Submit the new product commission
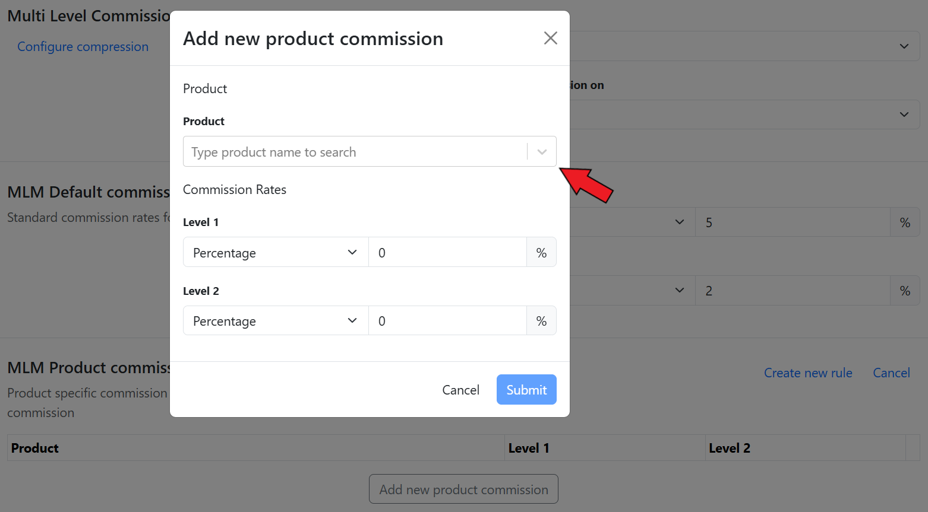This screenshot has height=512, width=928. click(526, 390)
